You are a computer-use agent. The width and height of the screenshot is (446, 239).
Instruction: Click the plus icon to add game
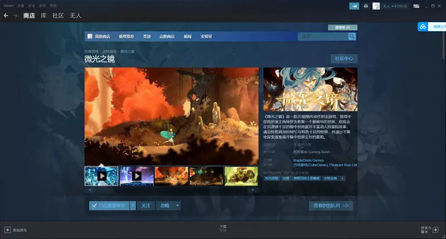click(7, 230)
